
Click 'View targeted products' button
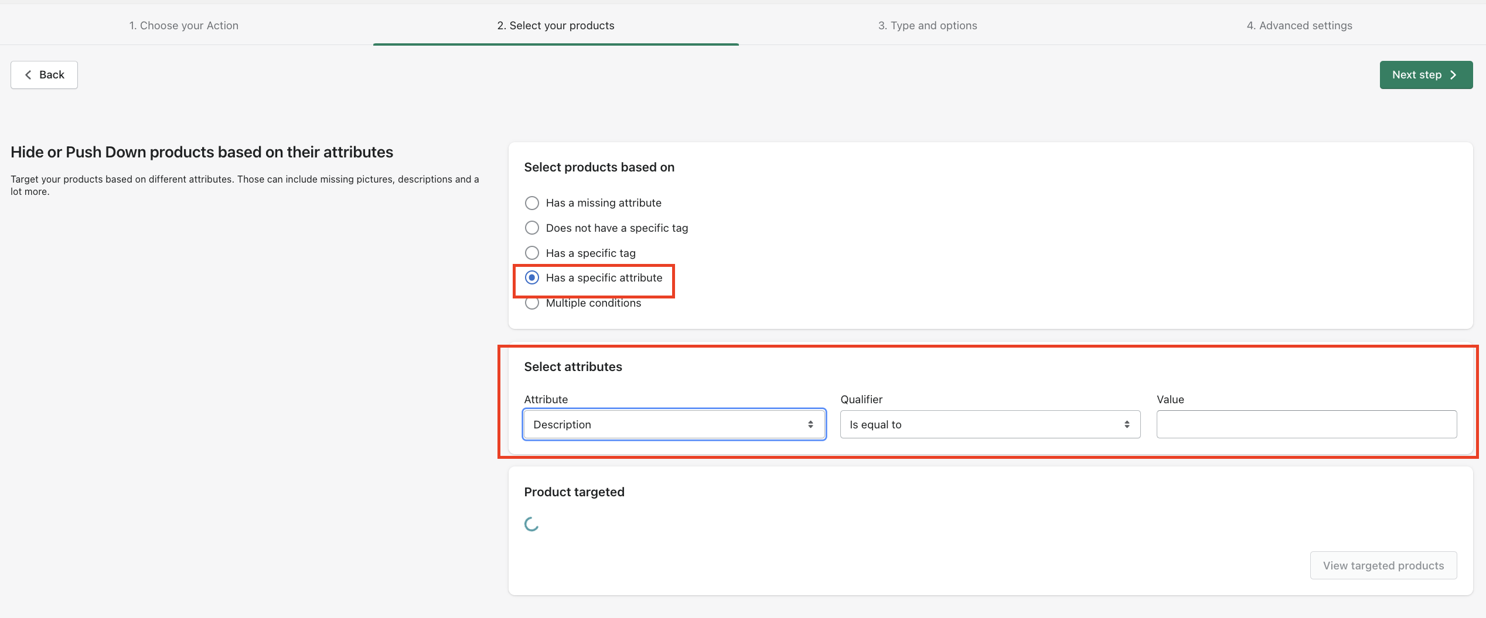tap(1383, 565)
